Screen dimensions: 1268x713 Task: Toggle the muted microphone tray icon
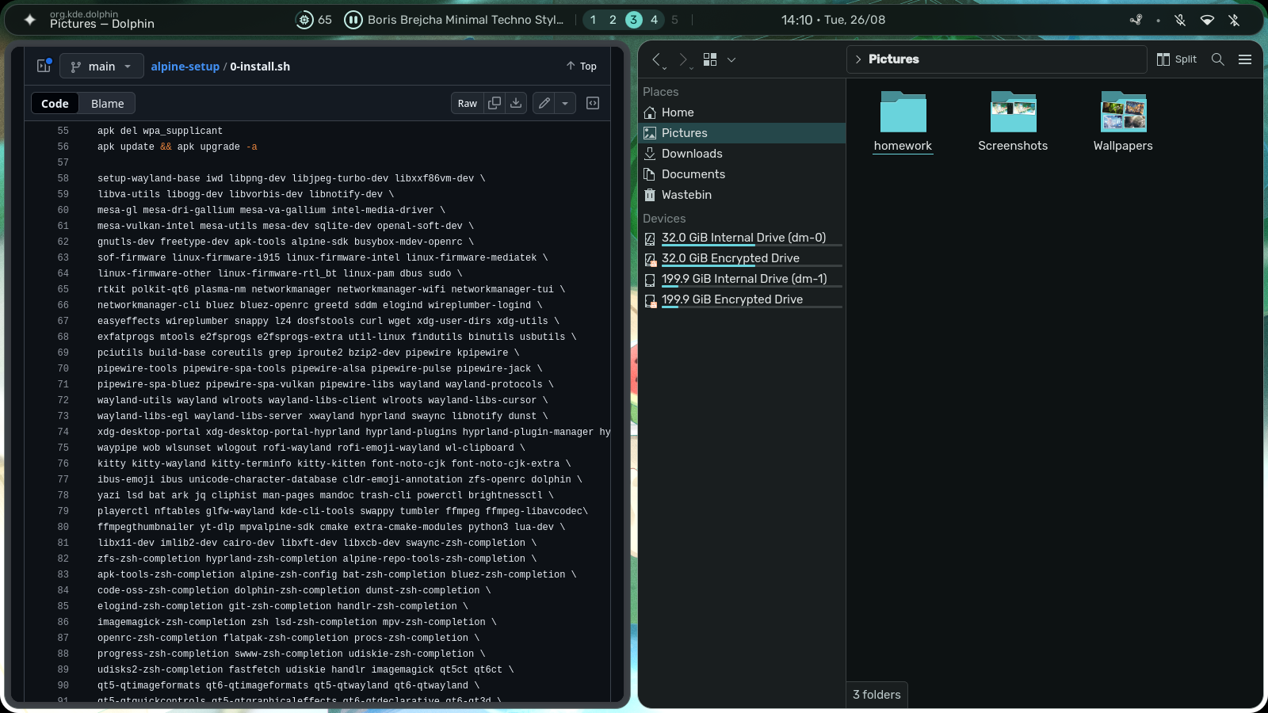point(1180,20)
